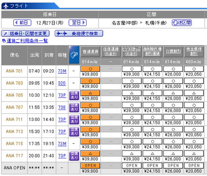The image size is (207, 176).
Task: Select orange 普通運賃 seat for ANA 713
Action: (x=90, y=130)
